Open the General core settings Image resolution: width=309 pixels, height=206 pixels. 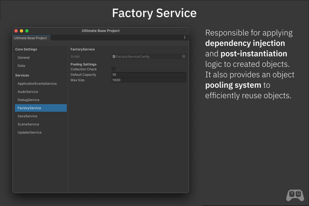[24, 58]
